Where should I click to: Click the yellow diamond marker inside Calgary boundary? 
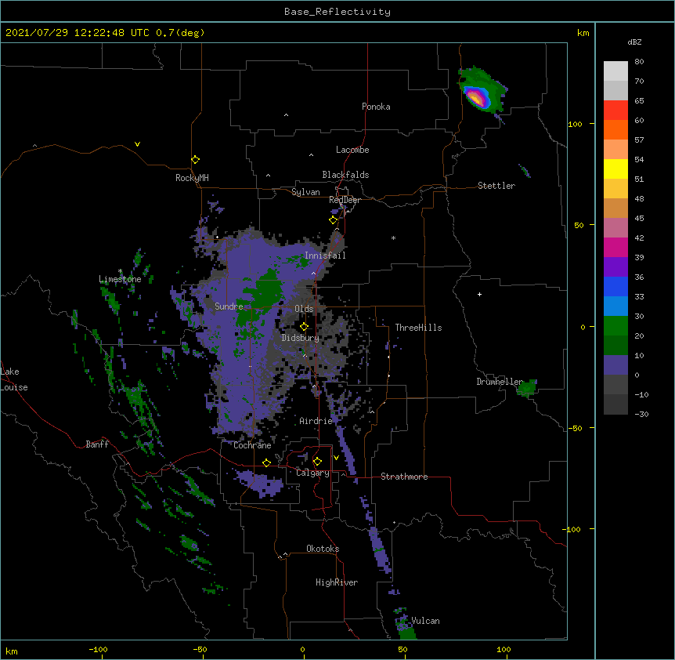(x=317, y=462)
